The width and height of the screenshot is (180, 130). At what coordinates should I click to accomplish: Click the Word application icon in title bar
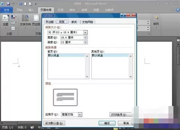(2, 4)
